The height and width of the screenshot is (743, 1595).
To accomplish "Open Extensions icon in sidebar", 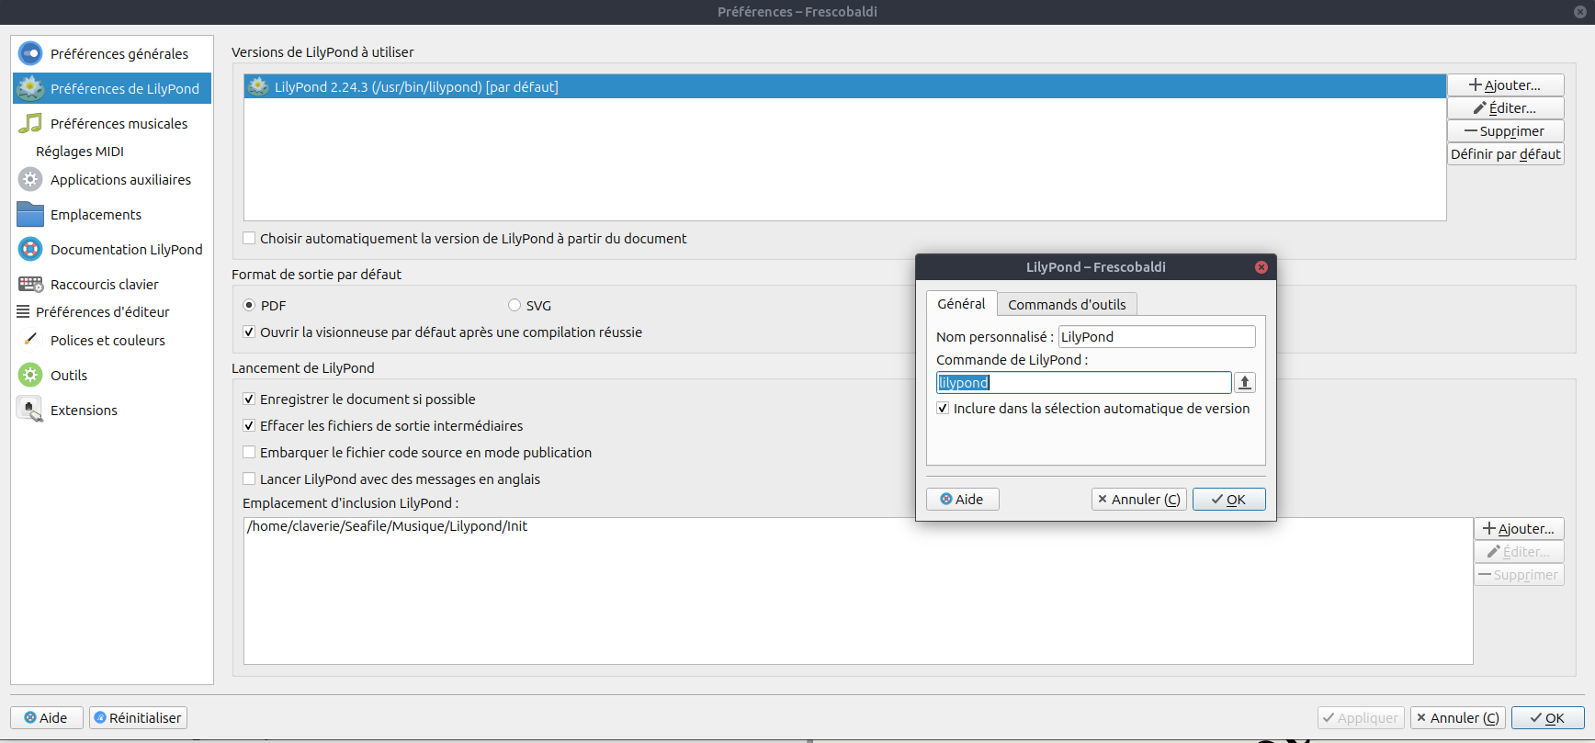I will coord(30,410).
